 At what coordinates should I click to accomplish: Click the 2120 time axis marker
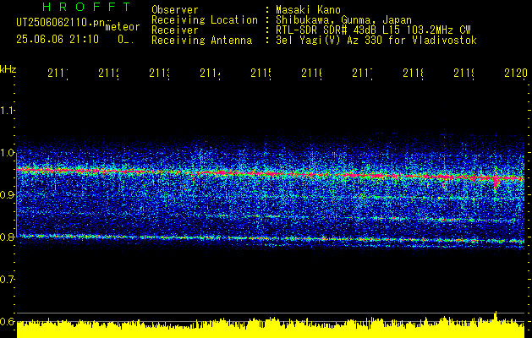pyautogui.click(x=516, y=73)
